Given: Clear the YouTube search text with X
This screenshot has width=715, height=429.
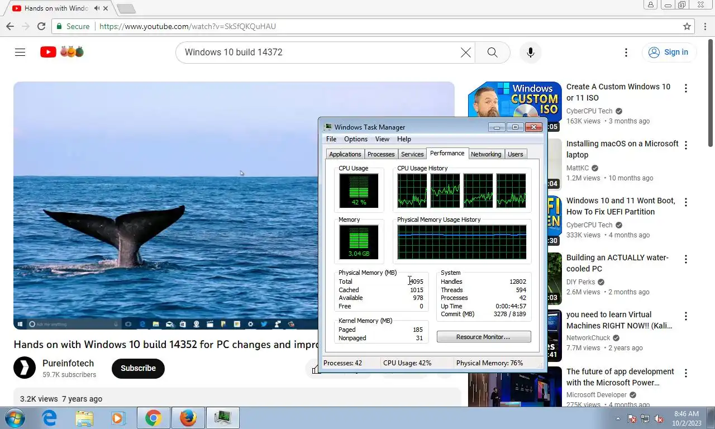Looking at the screenshot, I should pyautogui.click(x=465, y=52).
